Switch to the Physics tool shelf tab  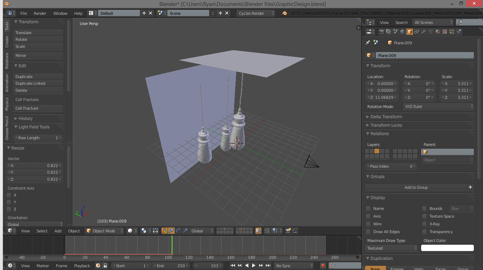7,104
